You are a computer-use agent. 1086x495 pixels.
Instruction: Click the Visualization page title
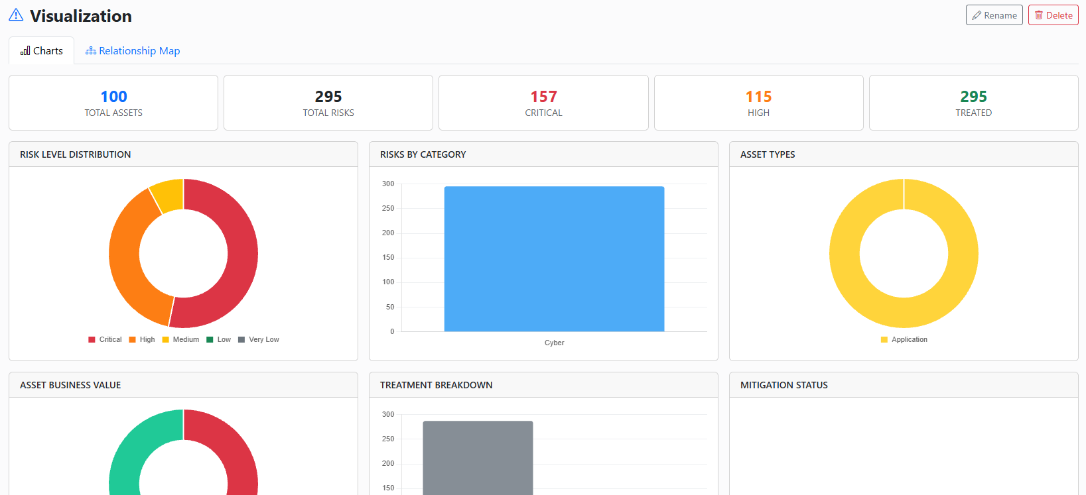[81, 16]
